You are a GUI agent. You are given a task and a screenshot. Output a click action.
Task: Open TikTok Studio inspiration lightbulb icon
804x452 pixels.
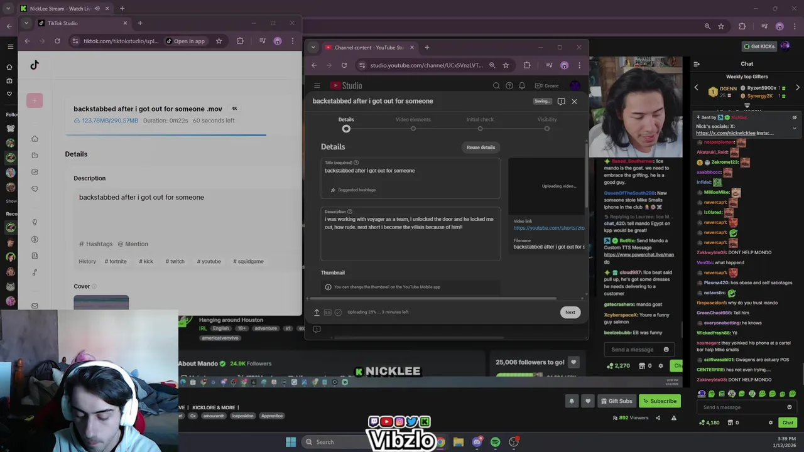(35, 222)
